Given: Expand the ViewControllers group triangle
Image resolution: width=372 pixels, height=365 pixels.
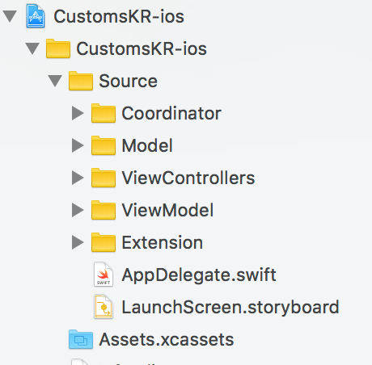Looking at the screenshot, I should coord(78,178).
